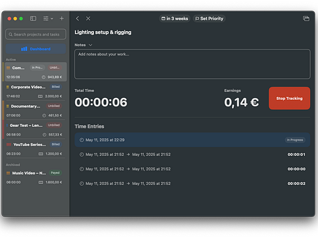Collapse the Notes section chevron
The image size is (318, 238).
(90, 45)
